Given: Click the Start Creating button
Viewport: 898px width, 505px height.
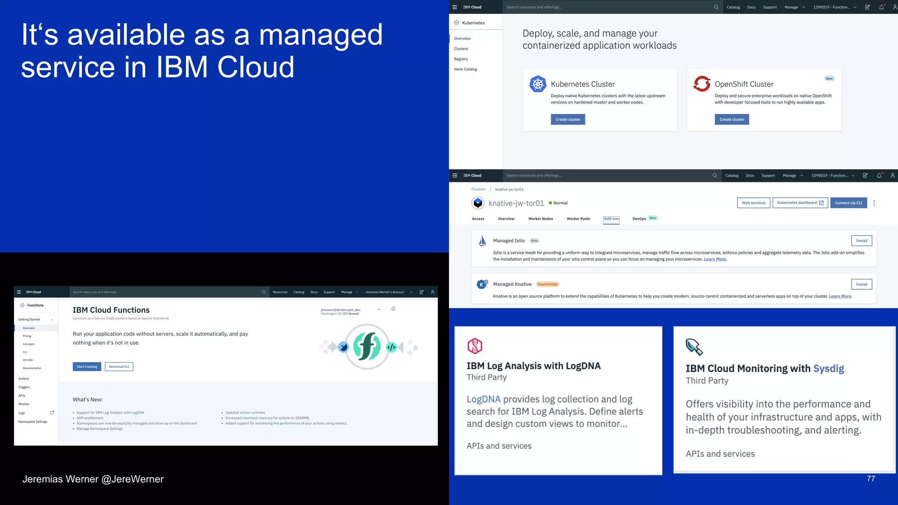Looking at the screenshot, I should click(x=87, y=366).
